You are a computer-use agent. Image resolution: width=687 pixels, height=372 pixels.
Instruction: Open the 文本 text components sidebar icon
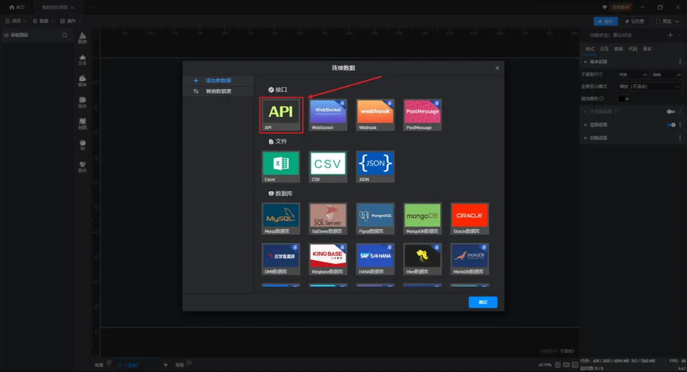(82, 60)
